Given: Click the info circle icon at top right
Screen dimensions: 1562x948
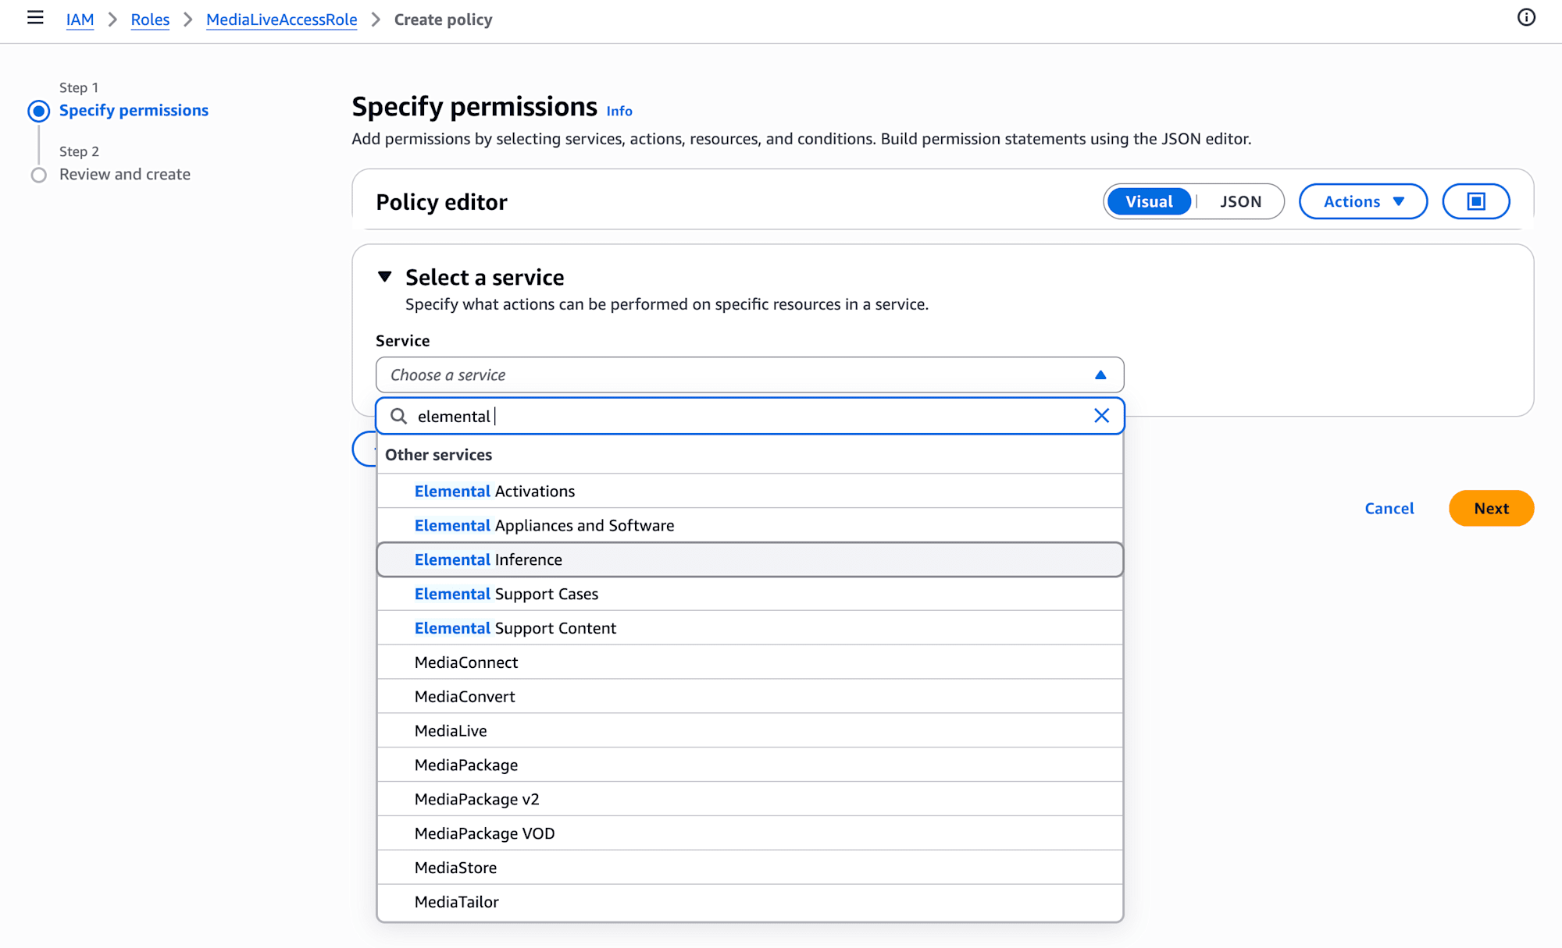Looking at the screenshot, I should point(1526,18).
